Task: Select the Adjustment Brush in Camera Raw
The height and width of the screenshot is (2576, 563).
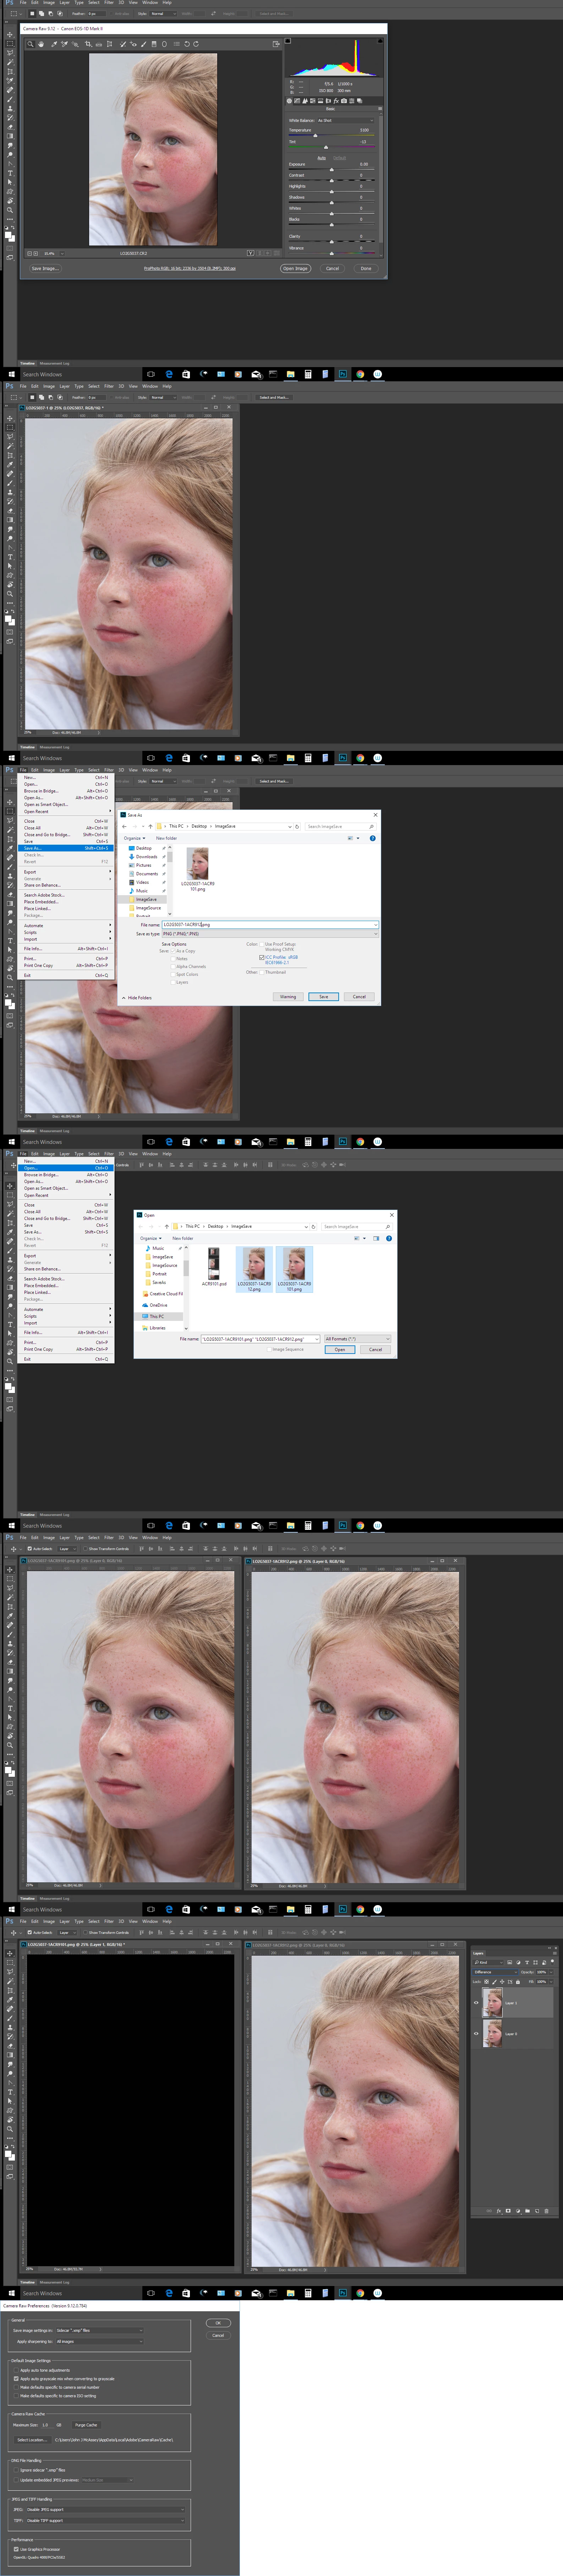Action: [x=144, y=44]
